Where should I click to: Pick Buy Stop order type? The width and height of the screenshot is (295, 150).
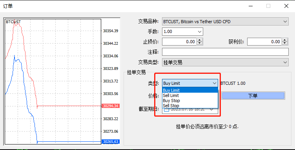point(190,101)
